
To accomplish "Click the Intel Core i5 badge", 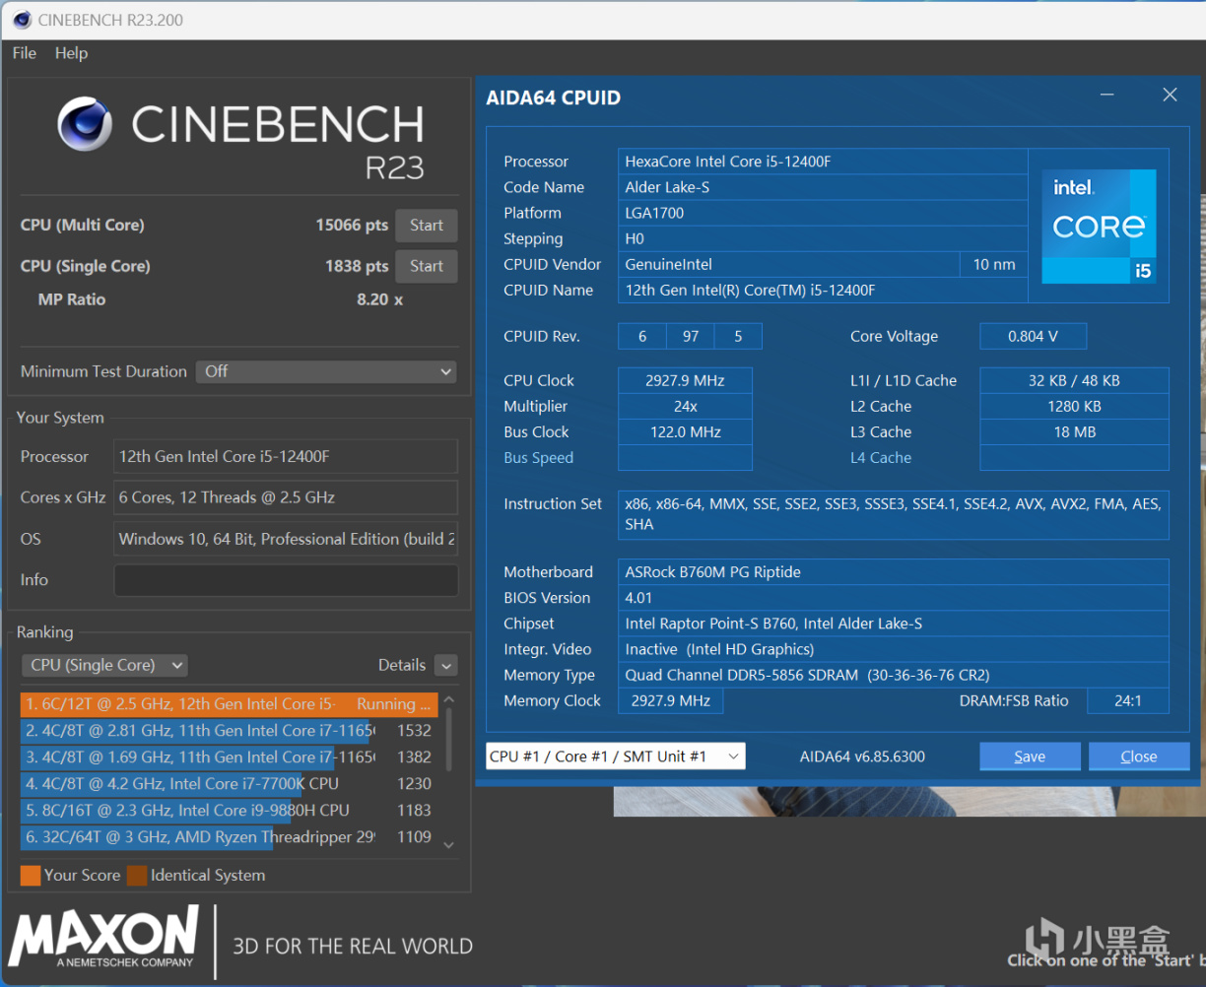I will [1099, 226].
